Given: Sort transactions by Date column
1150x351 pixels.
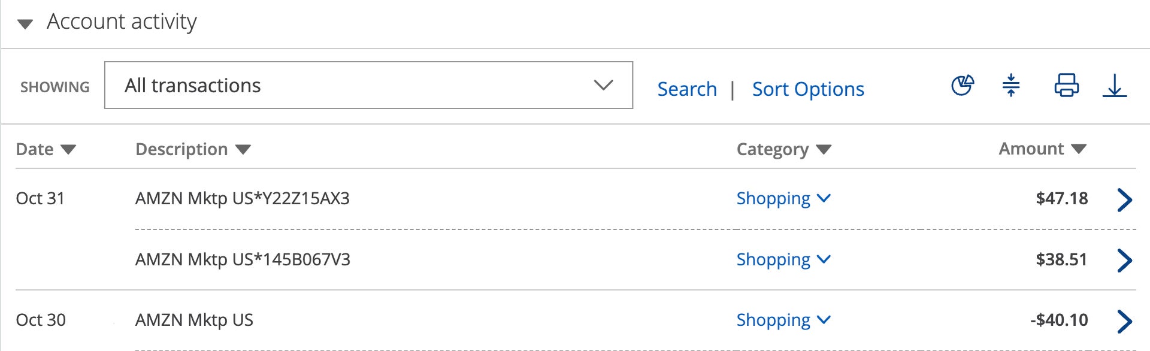Looking at the screenshot, I should coord(46,149).
